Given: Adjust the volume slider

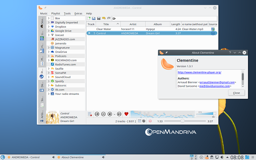Looking at the screenshot, I should point(206,114).
